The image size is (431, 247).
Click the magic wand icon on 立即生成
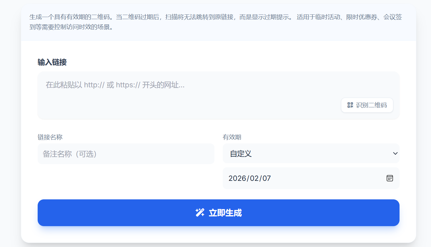point(200,213)
